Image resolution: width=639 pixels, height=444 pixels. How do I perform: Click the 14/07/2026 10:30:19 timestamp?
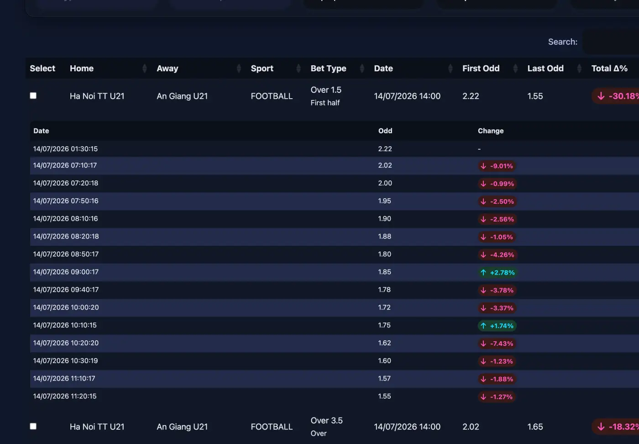click(x=65, y=361)
